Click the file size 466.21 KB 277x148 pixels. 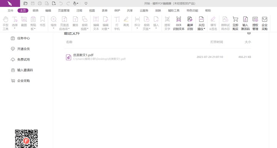pyautogui.click(x=245, y=57)
